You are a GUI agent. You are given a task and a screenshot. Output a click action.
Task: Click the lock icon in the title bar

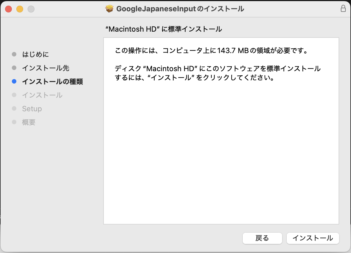pyautogui.click(x=343, y=9)
